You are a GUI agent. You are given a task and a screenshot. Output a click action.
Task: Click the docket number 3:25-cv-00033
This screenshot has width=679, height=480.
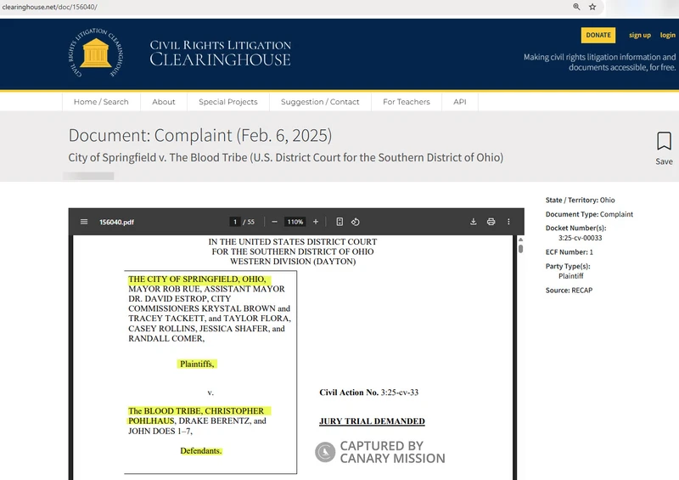click(x=580, y=238)
